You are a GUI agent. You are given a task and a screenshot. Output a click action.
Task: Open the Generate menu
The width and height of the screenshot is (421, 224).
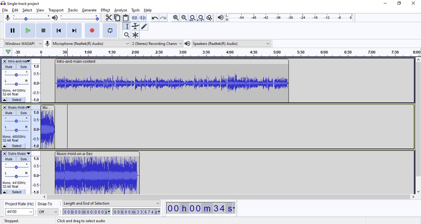coord(89,10)
